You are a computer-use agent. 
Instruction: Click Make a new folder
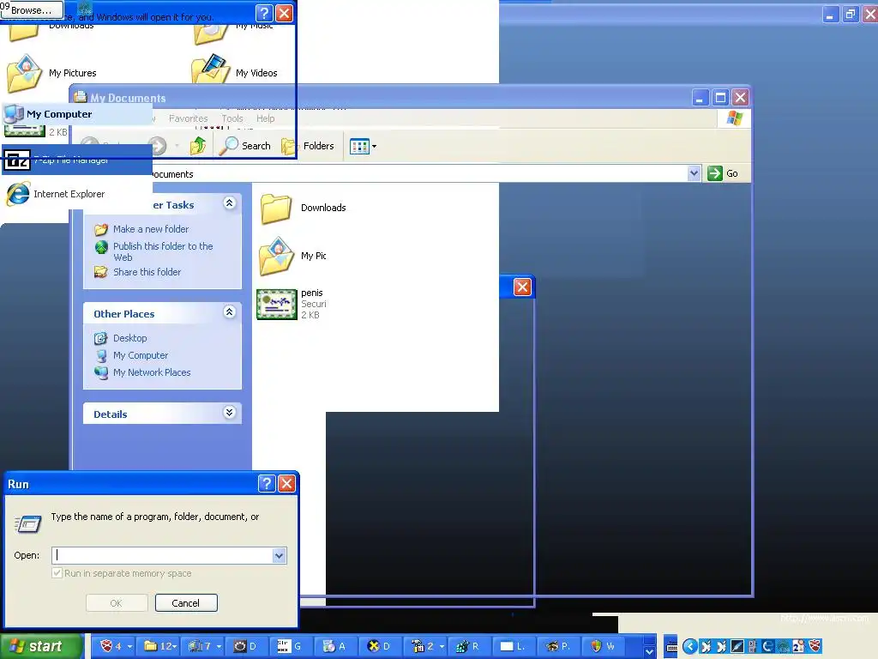[151, 228]
